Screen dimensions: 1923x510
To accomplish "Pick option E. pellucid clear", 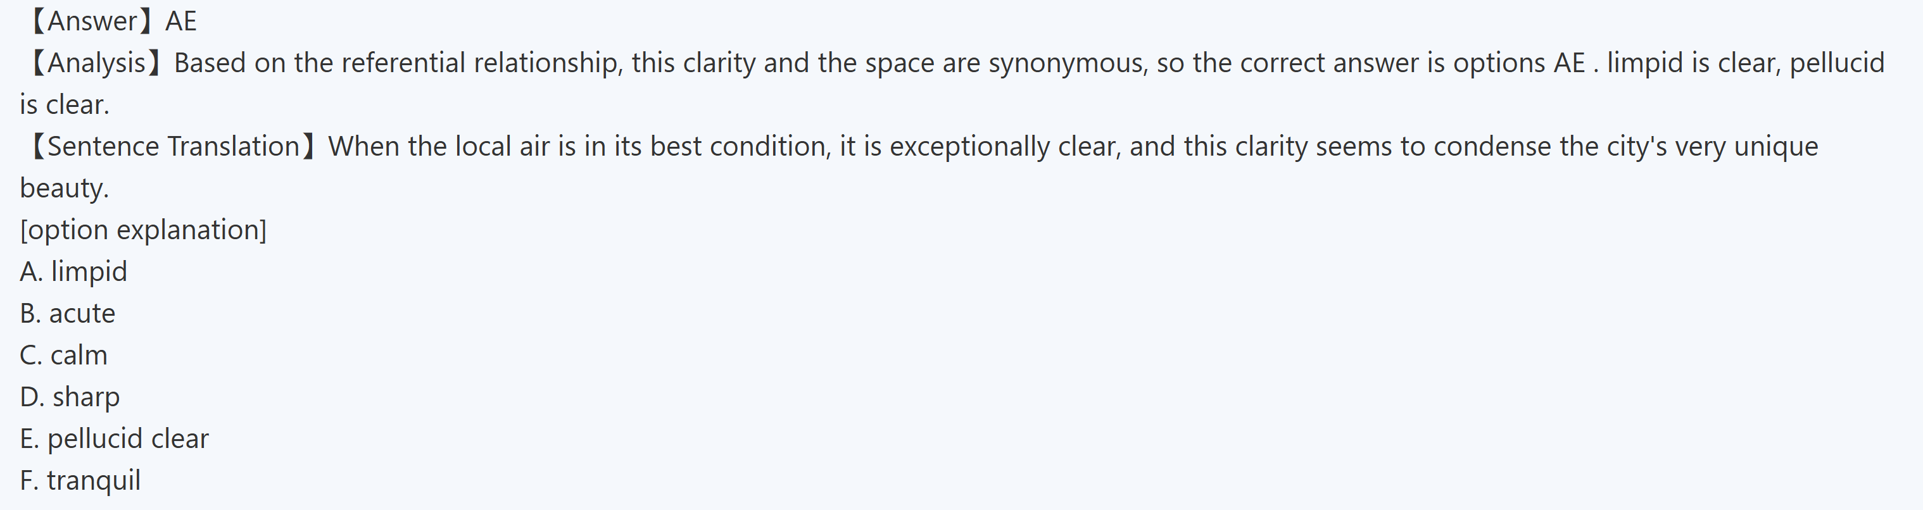I will tap(114, 438).
